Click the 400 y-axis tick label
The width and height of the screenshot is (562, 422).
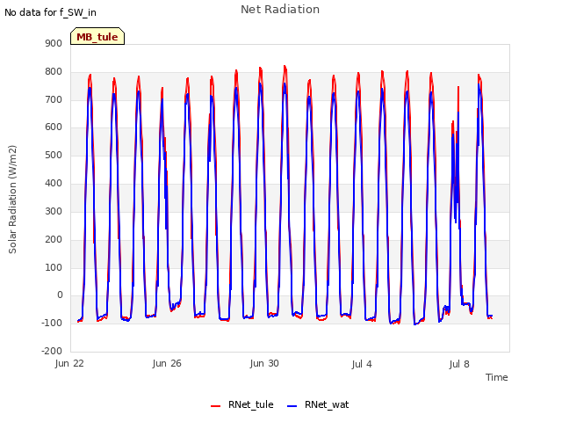click(54, 183)
